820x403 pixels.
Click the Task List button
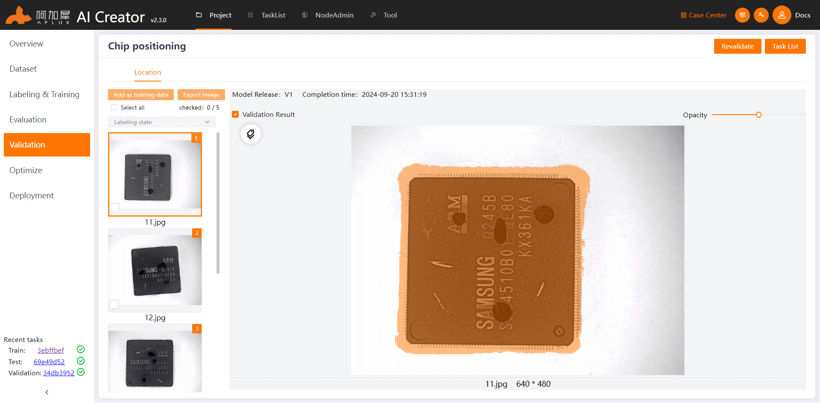coord(785,46)
